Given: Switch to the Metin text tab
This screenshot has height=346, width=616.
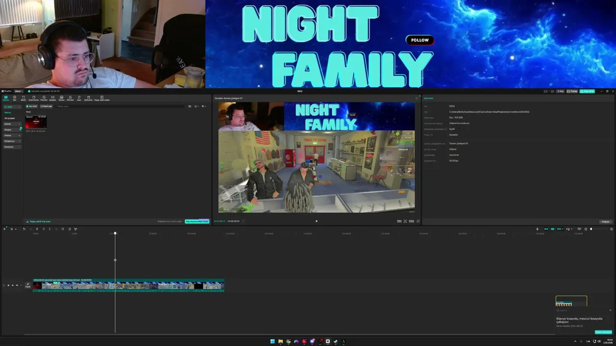Looking at the screenshot, I should (x=23, y=98).
